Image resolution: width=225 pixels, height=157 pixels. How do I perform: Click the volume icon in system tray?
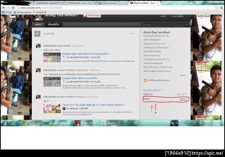click(x=208, y=123)
